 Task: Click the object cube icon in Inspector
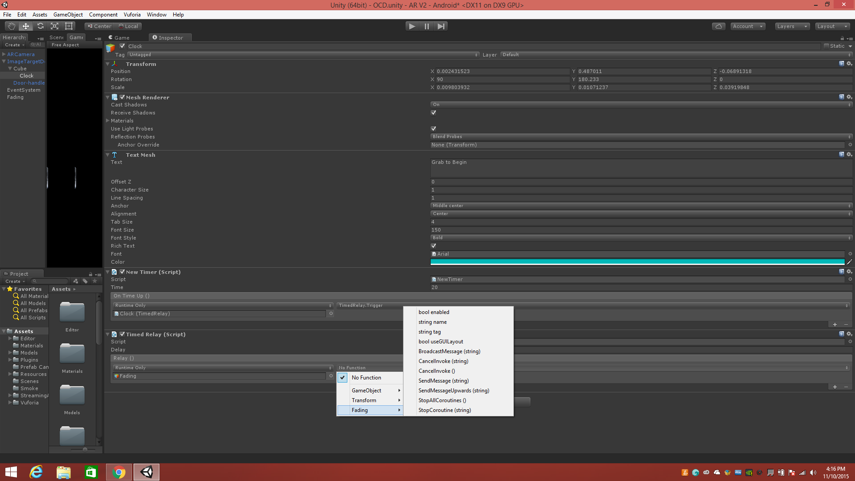(x=110, y=48)
